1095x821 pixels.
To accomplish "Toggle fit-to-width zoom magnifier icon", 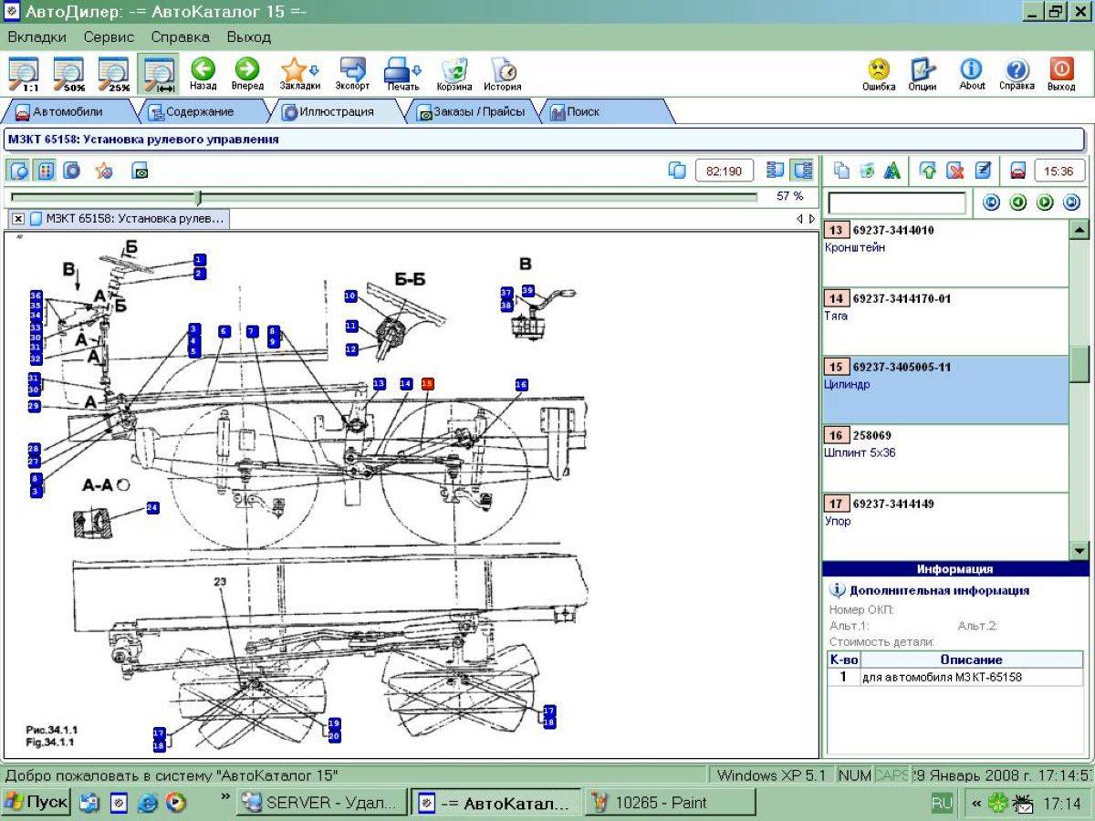I will point(160,73).
